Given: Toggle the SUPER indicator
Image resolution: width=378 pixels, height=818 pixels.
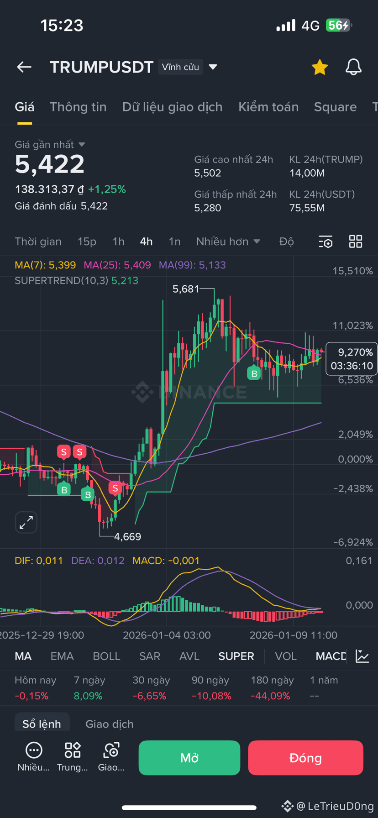Looking at the screenshot, I should point(236,656).
